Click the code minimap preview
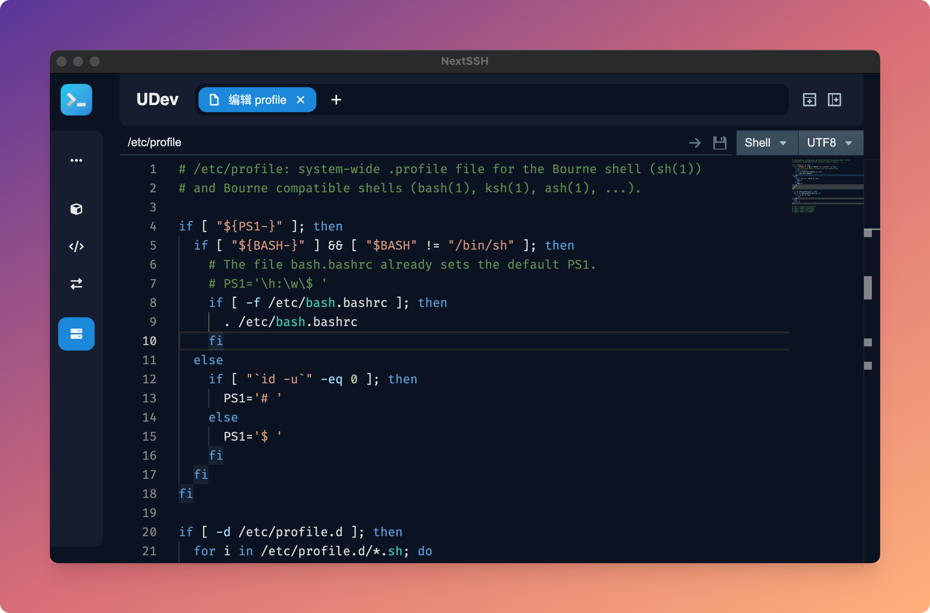The height and width of the screenshot is (613, 930). (826, 186)
